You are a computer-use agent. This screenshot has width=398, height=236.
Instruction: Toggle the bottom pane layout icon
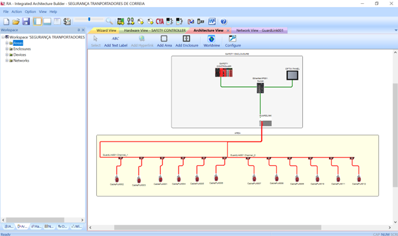pyautogui.click(x=47, y=22)
